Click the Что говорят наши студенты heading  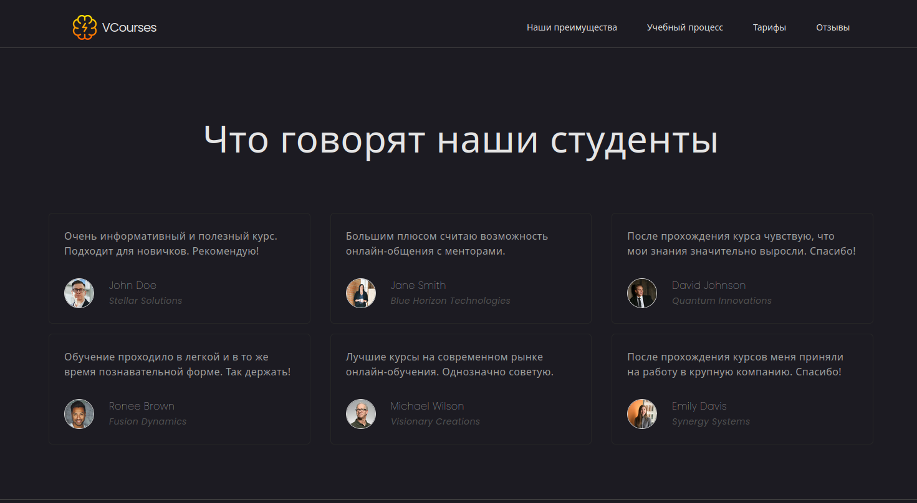(x=461, y=139)
